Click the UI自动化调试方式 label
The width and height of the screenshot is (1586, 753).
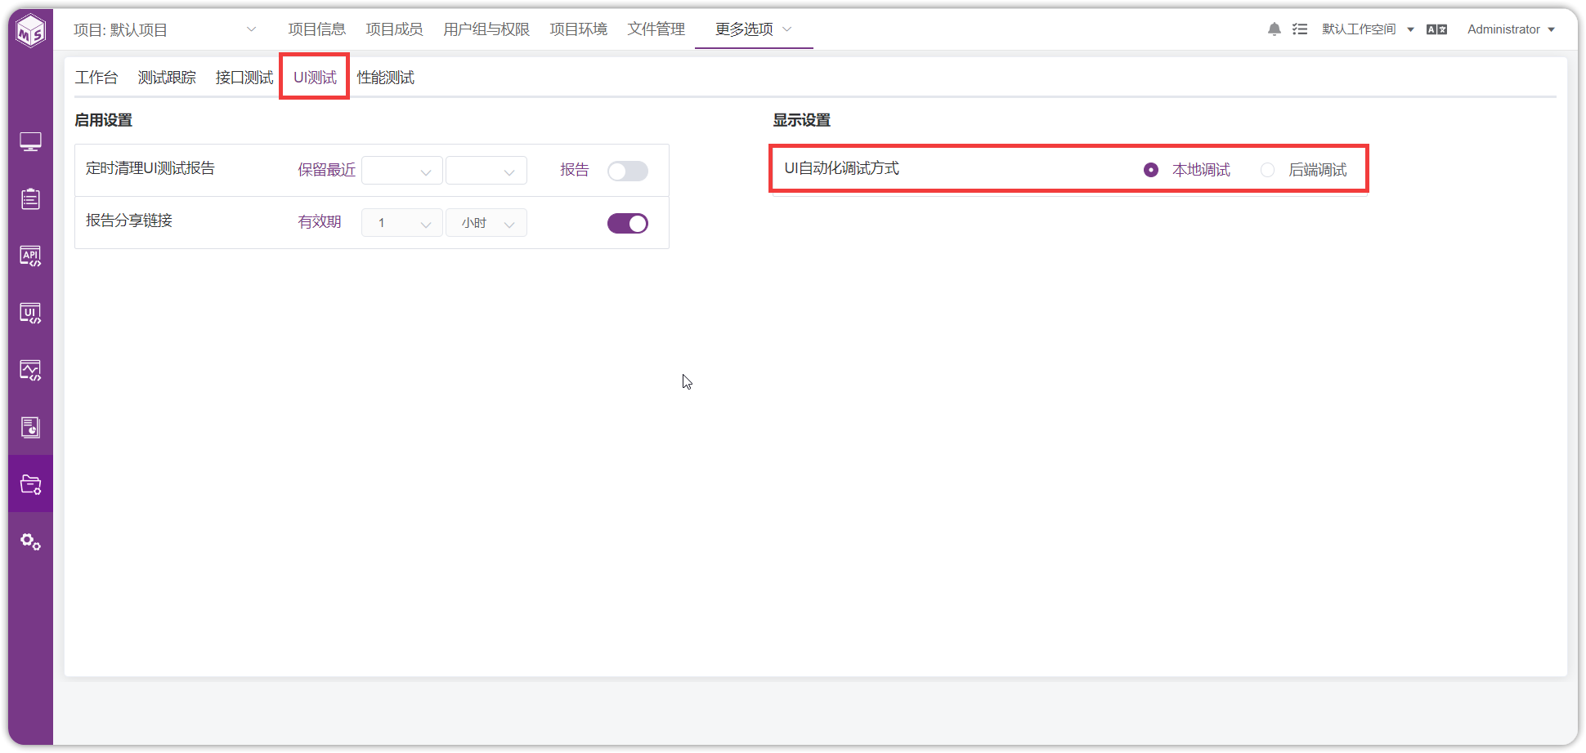(x=842, y=168)
